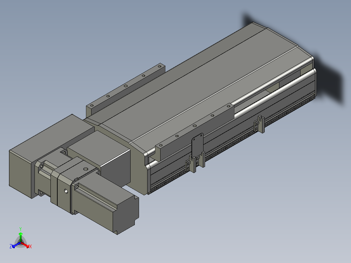The width and height of the screenshot is (351, 263).
Task: Click the gray center of the axis triad
Action: [x=21, y=243]
